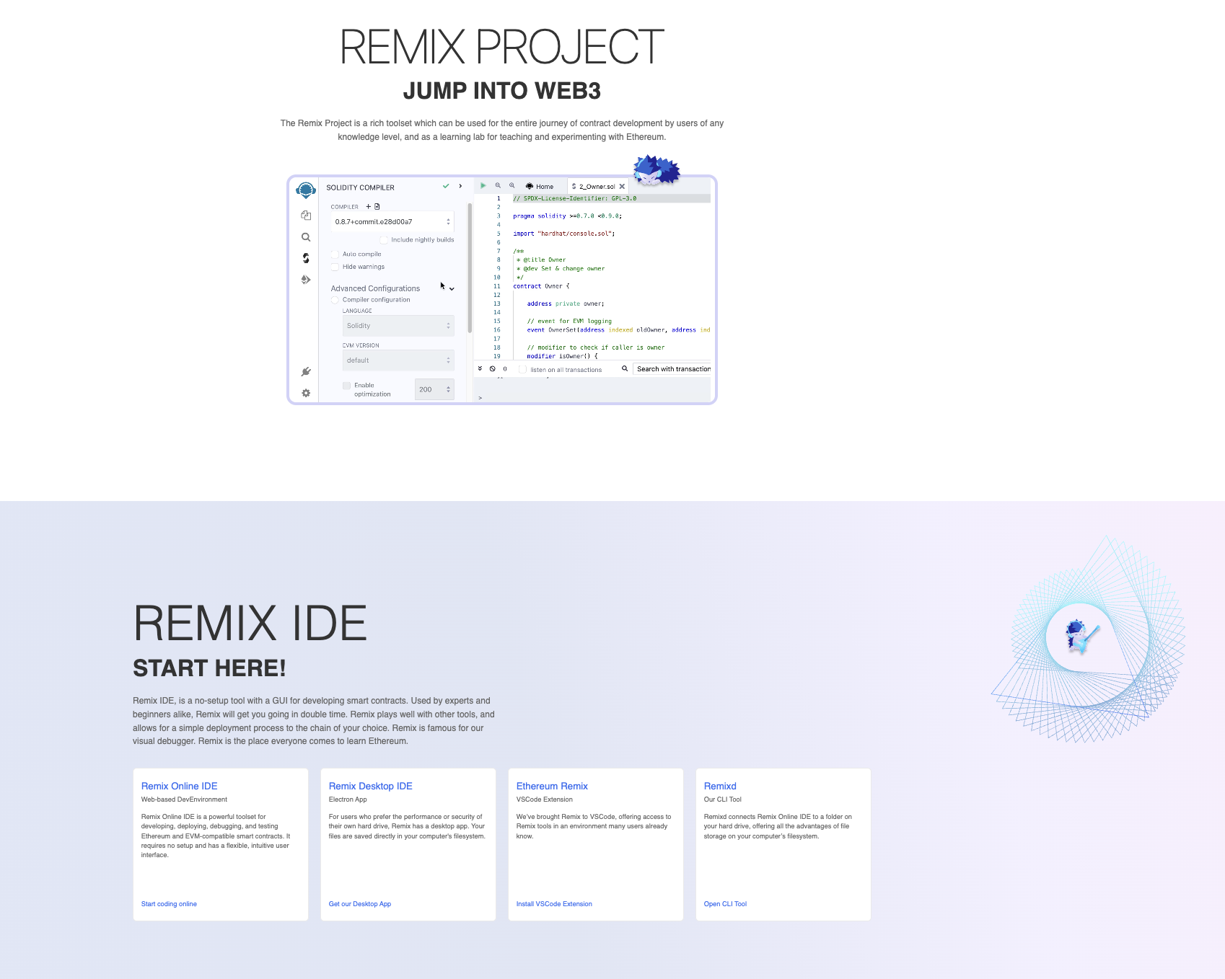Click the 'import "hardhat/console.sol";' line
The width and height of the screenshot is (1225, 979).
[564, 234]
